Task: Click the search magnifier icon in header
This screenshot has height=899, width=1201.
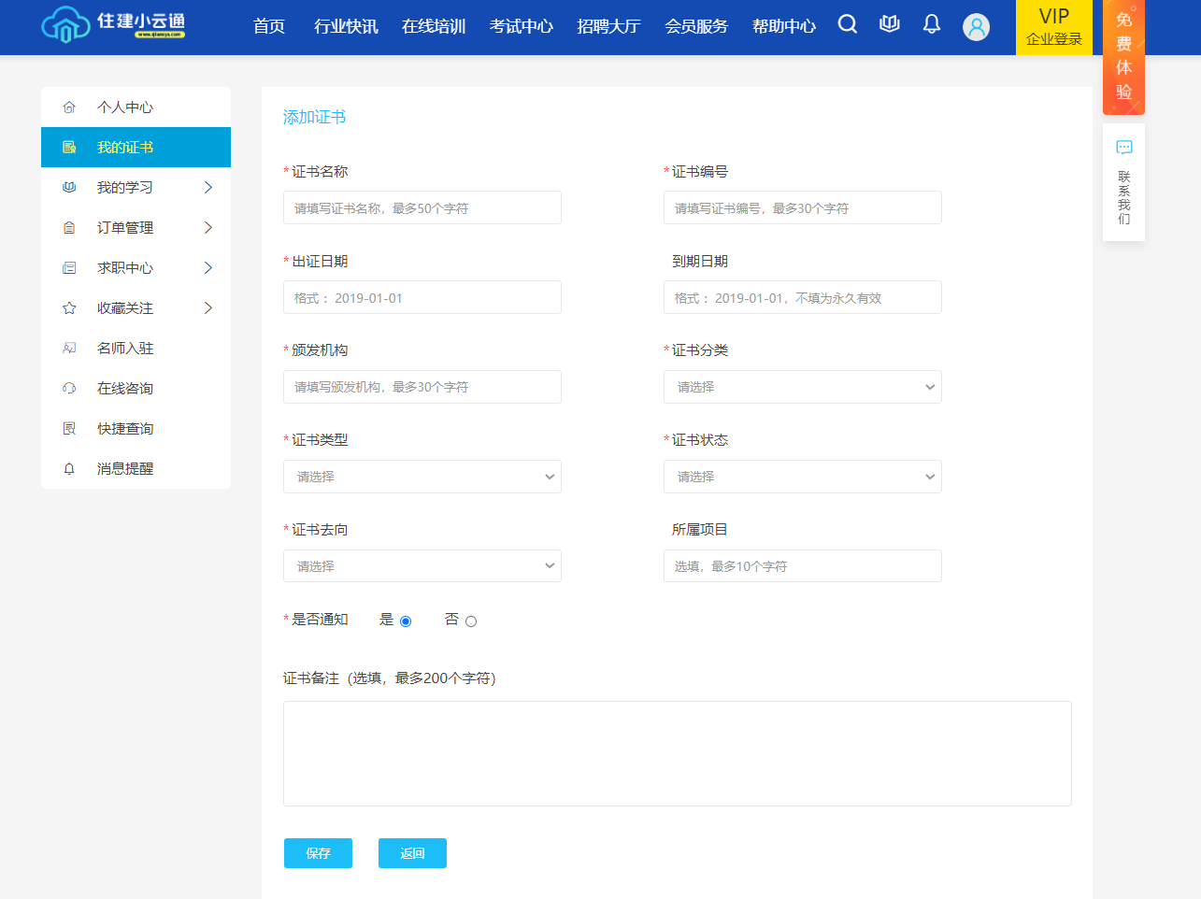Action: pyautogui.click(x=847, y=24)
